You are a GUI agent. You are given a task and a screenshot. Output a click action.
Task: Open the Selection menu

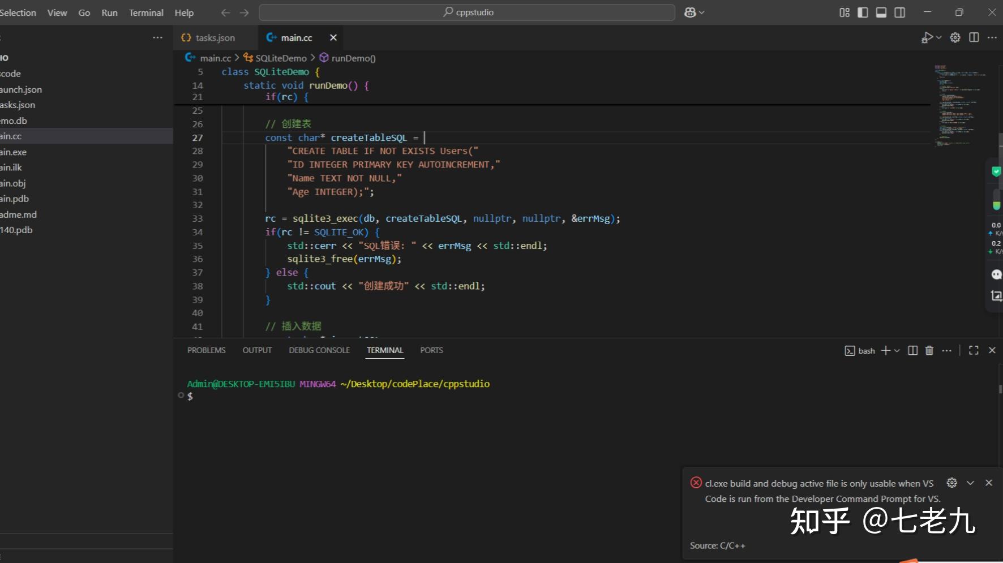(18, 12)
